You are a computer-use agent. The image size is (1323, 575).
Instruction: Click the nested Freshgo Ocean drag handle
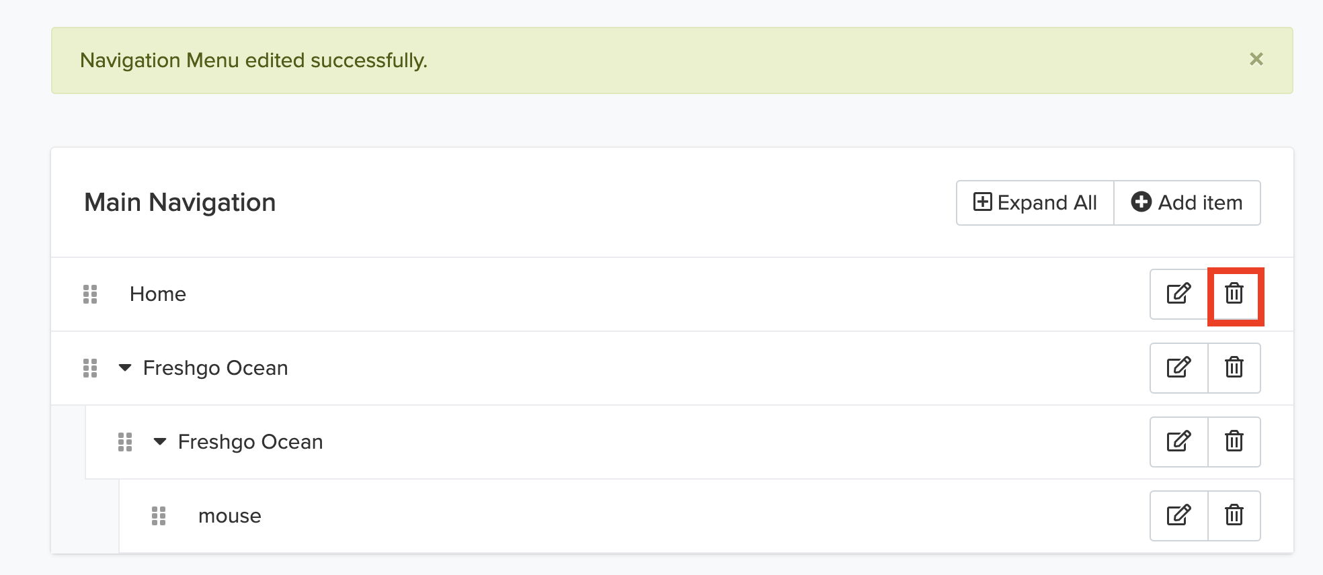(125, 442)
